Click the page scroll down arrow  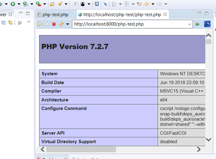point(209,140)
